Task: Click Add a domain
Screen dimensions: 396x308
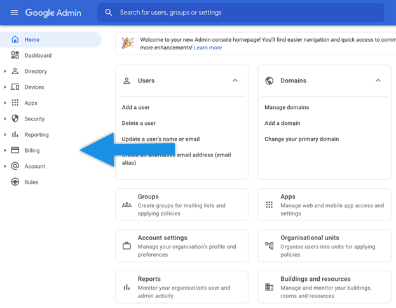Action: pos(282,123)
